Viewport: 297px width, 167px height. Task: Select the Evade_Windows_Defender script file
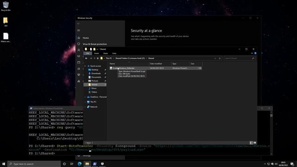pyautogui.click(x=155, y=68)
